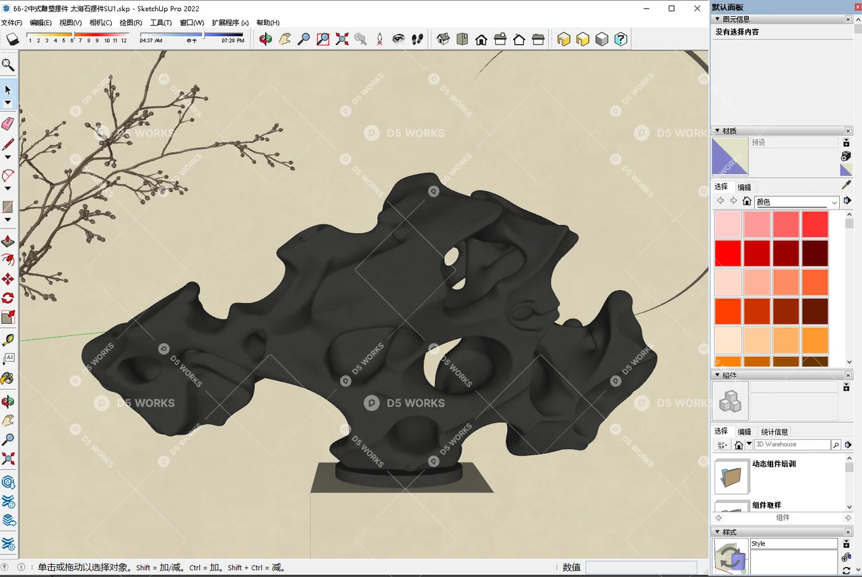Select the Rotate tool

[8, 298]
